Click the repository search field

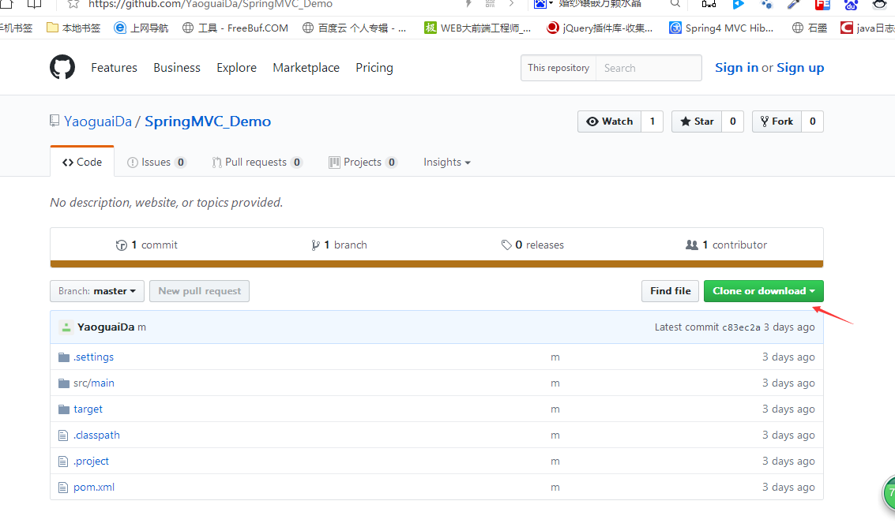point(648,68)
